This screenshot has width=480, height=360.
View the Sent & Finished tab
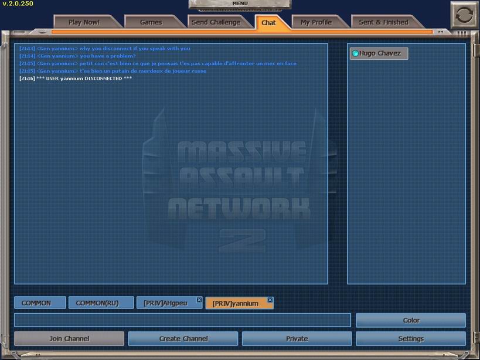pyautogui.click(x=383, y=22)
